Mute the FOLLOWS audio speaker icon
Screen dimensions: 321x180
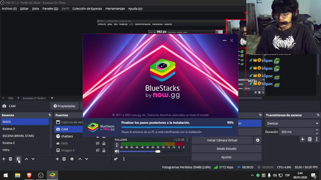click(117, 151)
